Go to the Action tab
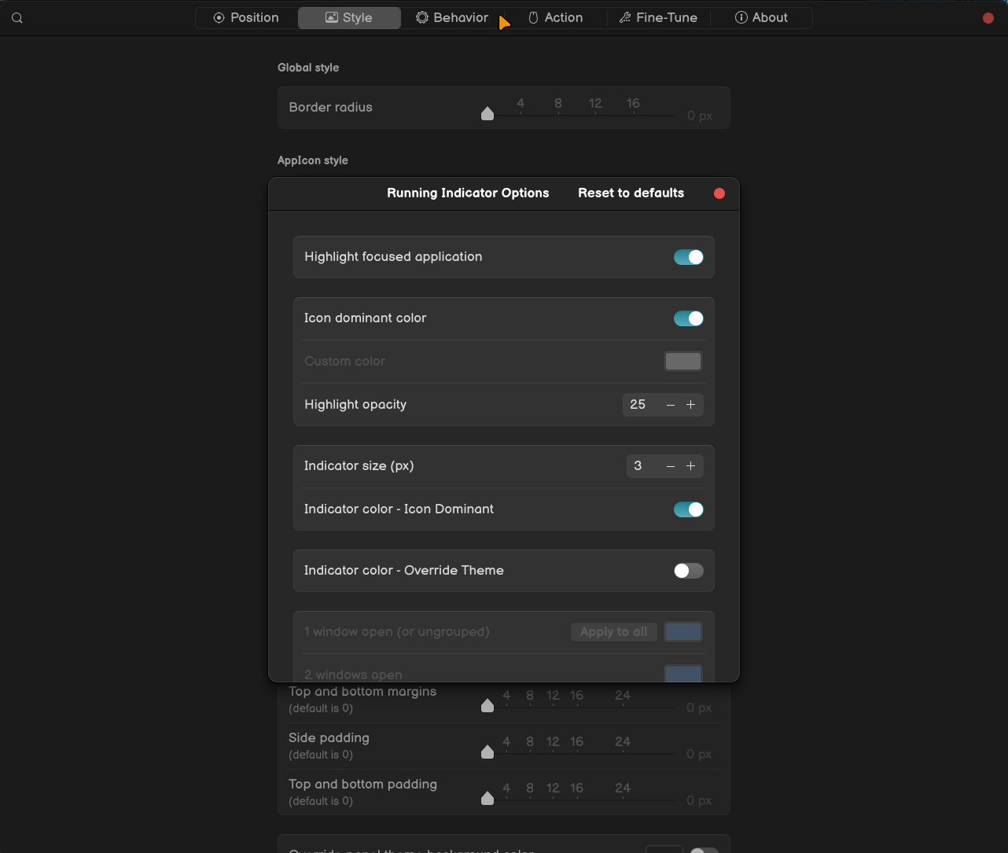The image size is (1008, 853). [x=555, y=17]
